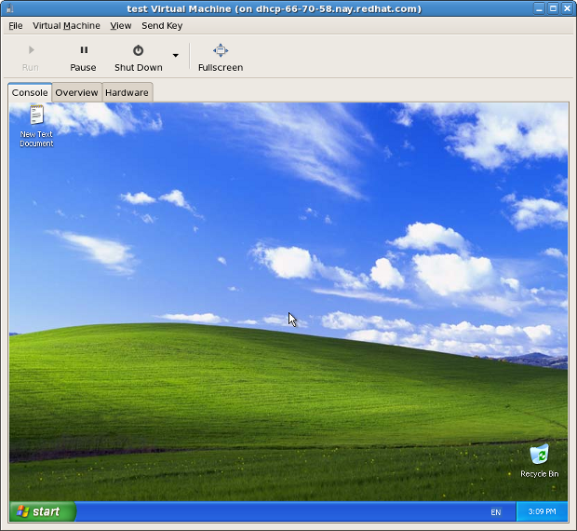The width and height of the screenshot is (577, 531).
Task: Open the Send Key menu
Action: click(x=162, y=26)
